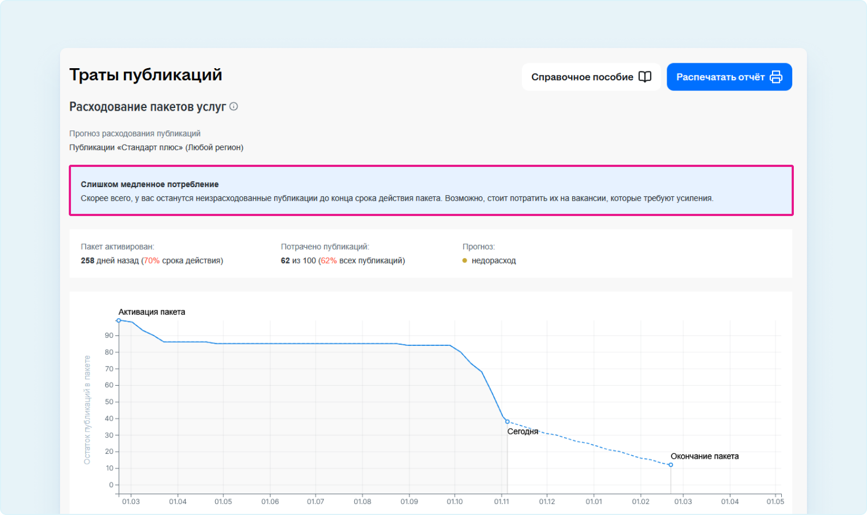Screen dimensions: 867x515
Task: Click the 01.01 label on x-axis
Action: (594, 501)
